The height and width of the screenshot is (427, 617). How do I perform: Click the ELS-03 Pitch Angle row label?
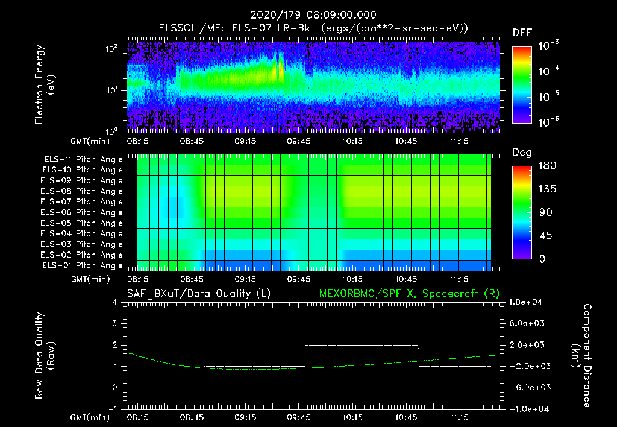click(82, 244)
